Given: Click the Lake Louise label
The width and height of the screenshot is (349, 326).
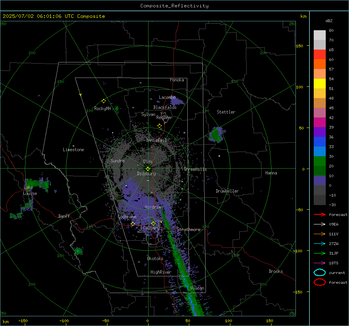Looking at the screenshot, I should click(30, 190).
